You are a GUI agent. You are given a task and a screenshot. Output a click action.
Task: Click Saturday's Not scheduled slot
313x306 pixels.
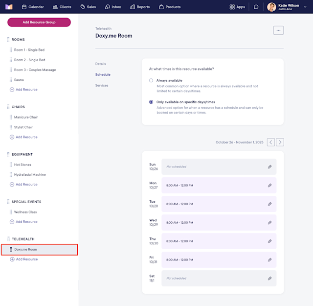[x=219, y=278]
